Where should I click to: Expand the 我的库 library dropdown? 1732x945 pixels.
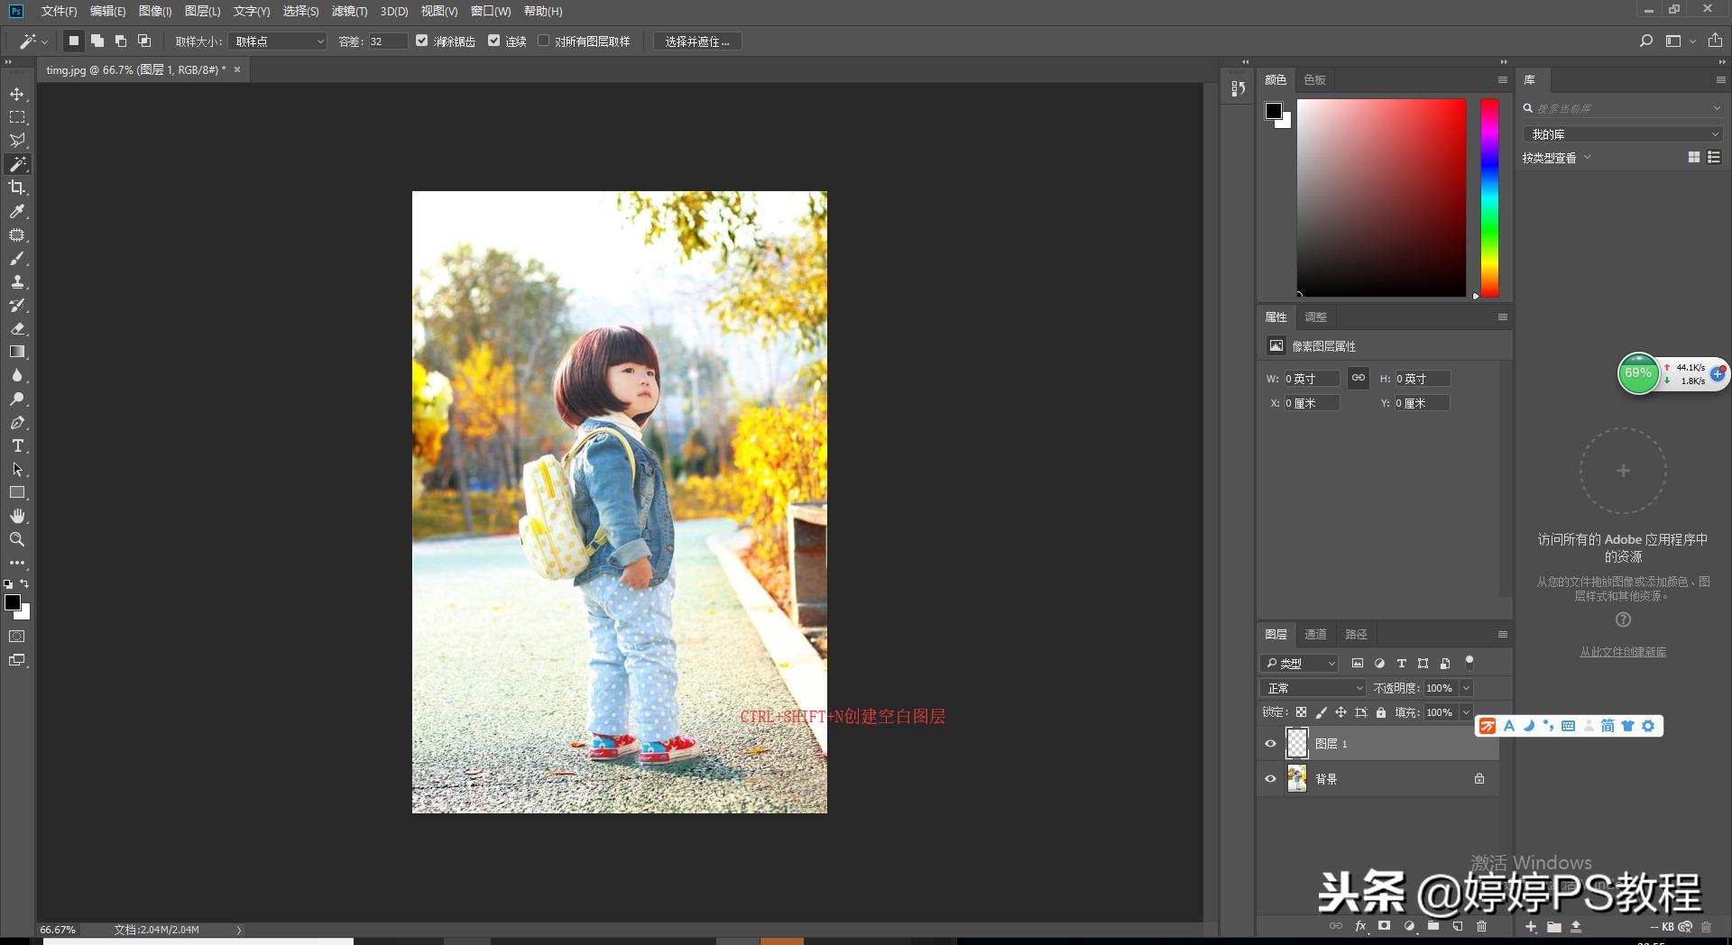[1622, 134]
